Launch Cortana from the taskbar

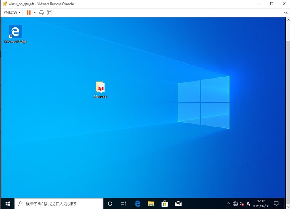[x=110, y=204]
